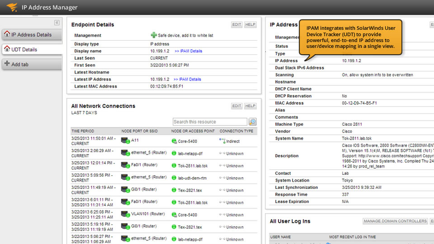Open the lab-netapp-df node in the 3/25/2013 2:06:29 AM row
Viewport: 434px width, 244px height.
click(190, 154)
